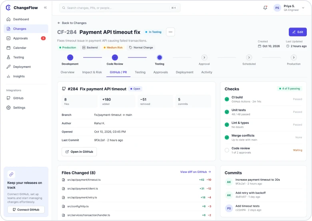The image size is (312, 221).
Task: Click the Open in GitHub button
Action: point(79,152)
